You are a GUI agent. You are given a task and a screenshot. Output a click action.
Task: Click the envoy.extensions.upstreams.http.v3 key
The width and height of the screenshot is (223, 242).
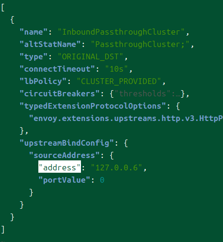pyautogui.click(x=126, y=118)
